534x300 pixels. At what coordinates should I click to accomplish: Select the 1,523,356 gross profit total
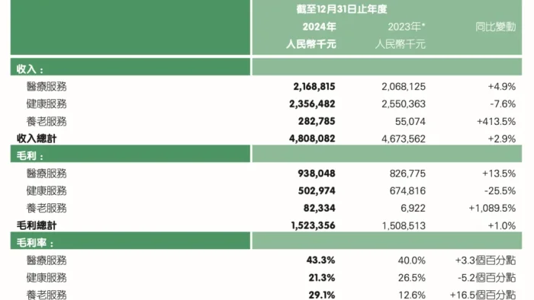313,225
